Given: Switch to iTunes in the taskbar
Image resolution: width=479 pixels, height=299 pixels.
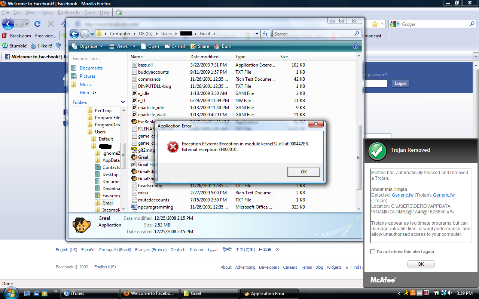Looking at the screenshot, I should coord(90,293).
